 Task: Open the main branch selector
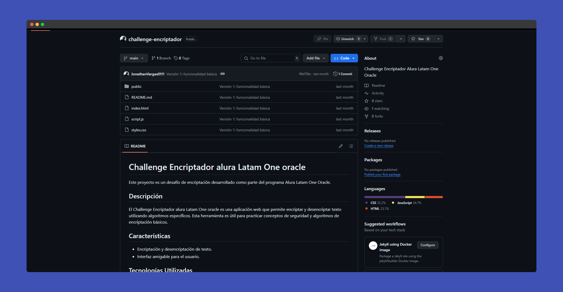coord(134,58)
